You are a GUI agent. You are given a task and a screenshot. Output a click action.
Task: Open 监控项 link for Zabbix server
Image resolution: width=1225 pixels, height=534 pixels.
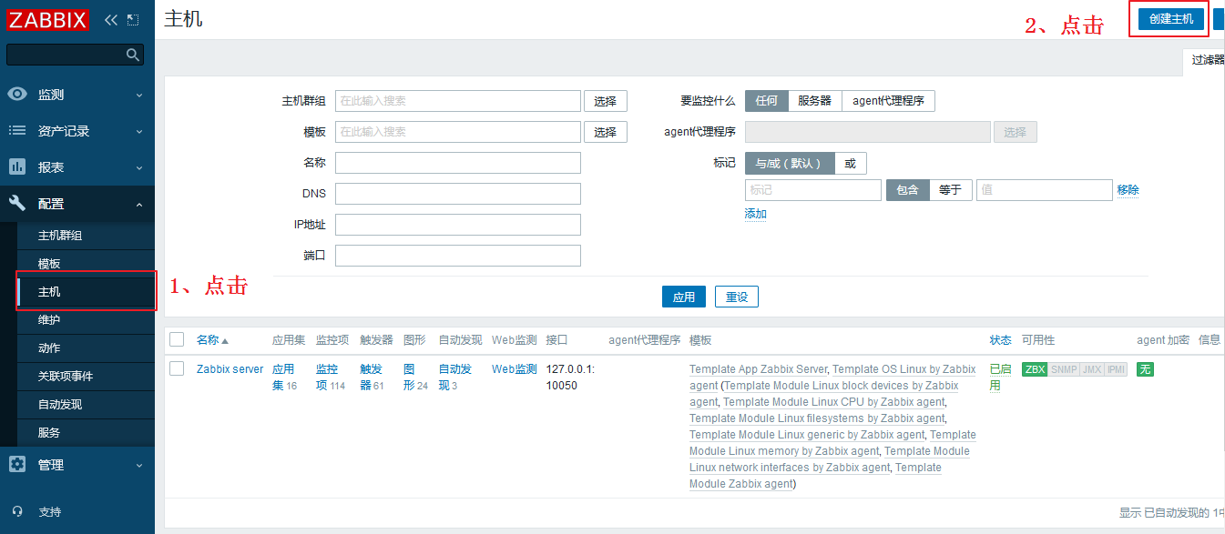coord(326,378)
